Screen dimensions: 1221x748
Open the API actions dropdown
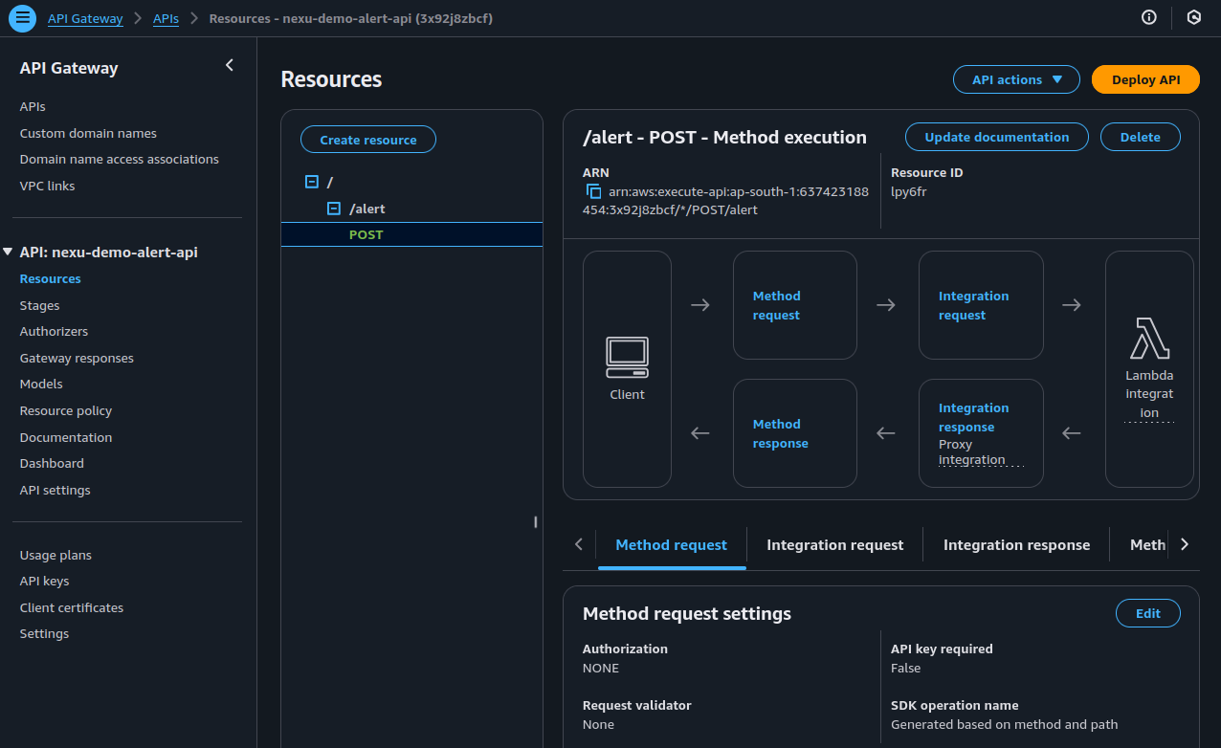point(1016,79)
